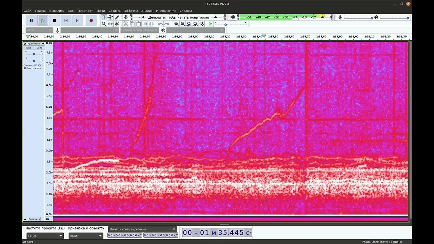Select the Multi-tool (asterisk)

coord(117,24)
